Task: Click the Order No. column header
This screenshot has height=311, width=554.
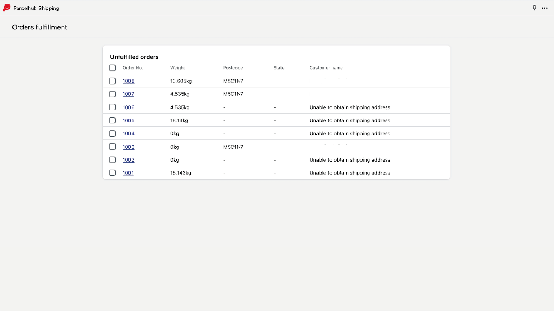Action: coord(133,68)
